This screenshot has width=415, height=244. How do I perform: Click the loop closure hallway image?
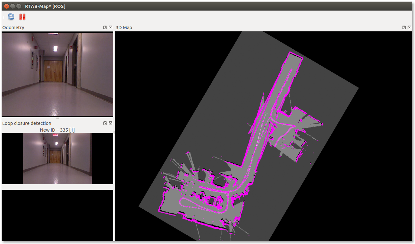pyautogui.click(x=57, y=159)
